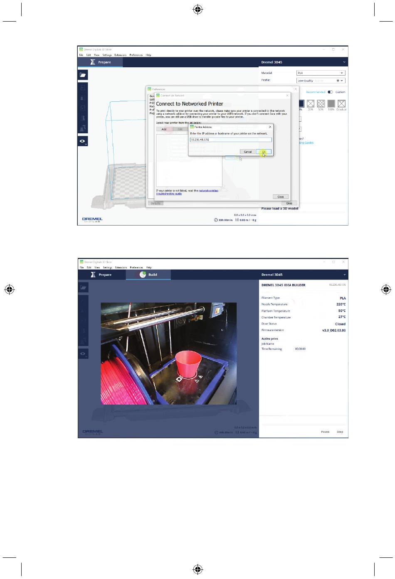This screenshot has height=579, width=395.
Task: Select the 20% infill icon
Action: pyautogui.click(x=311, y=103)
